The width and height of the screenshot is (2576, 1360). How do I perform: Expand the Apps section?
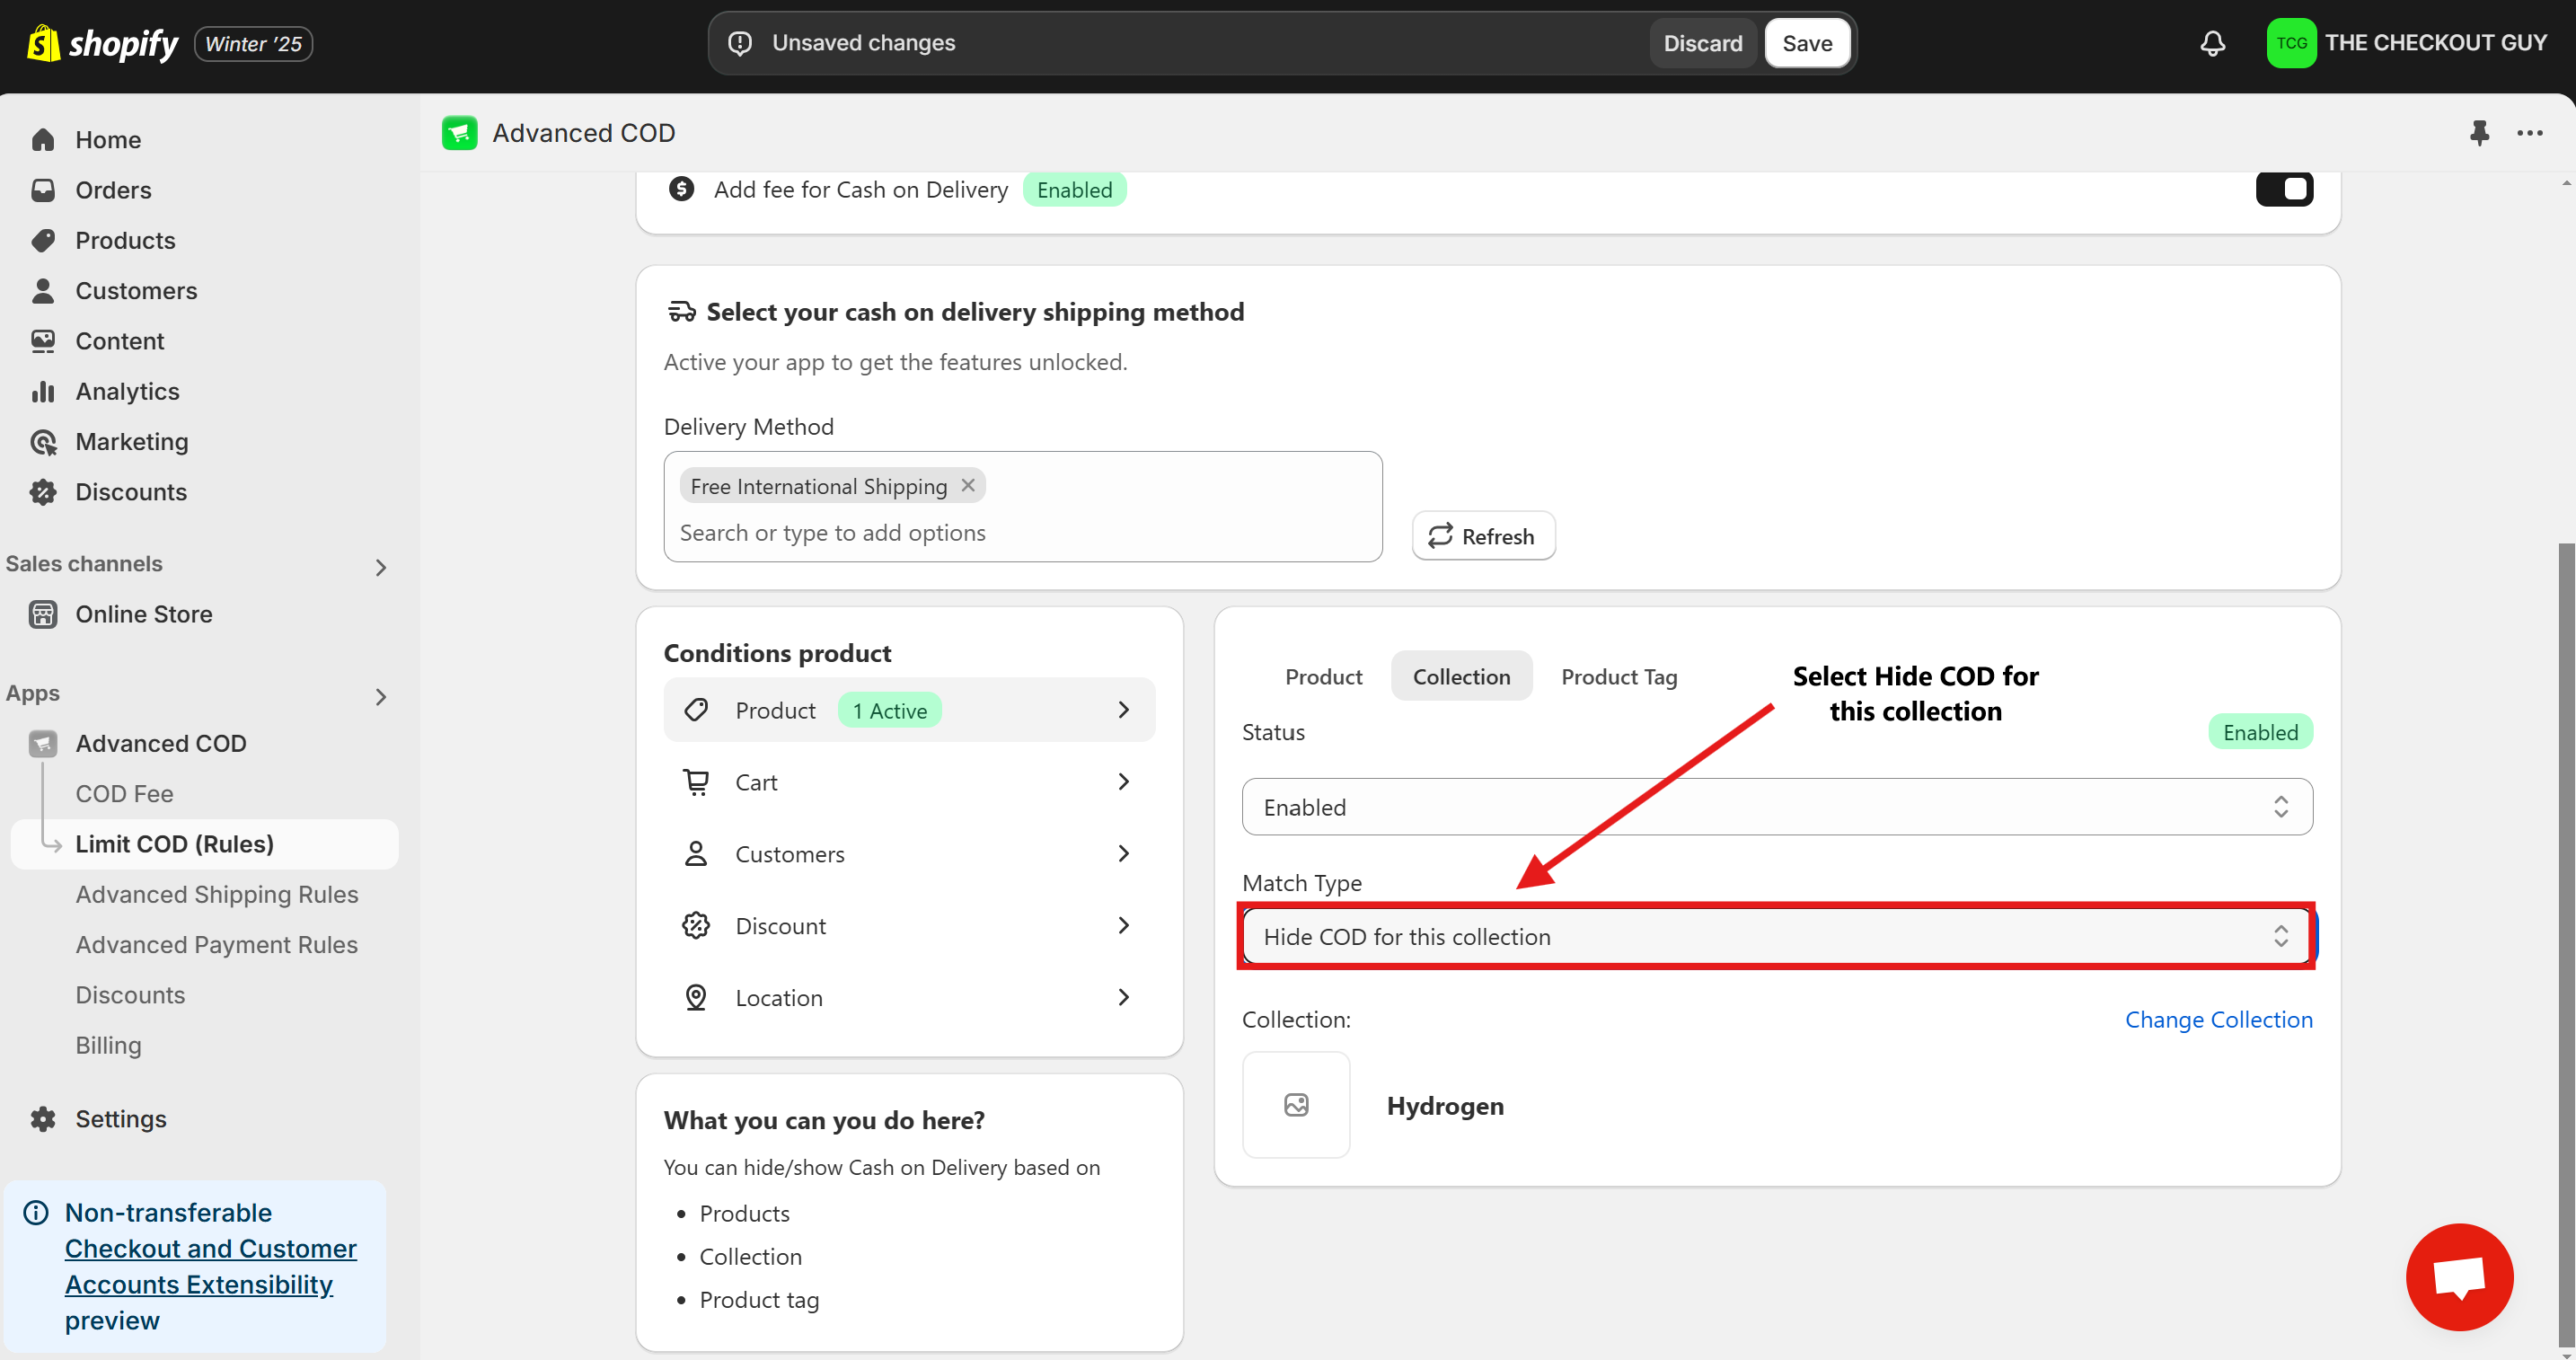click(x=380, y=696)
